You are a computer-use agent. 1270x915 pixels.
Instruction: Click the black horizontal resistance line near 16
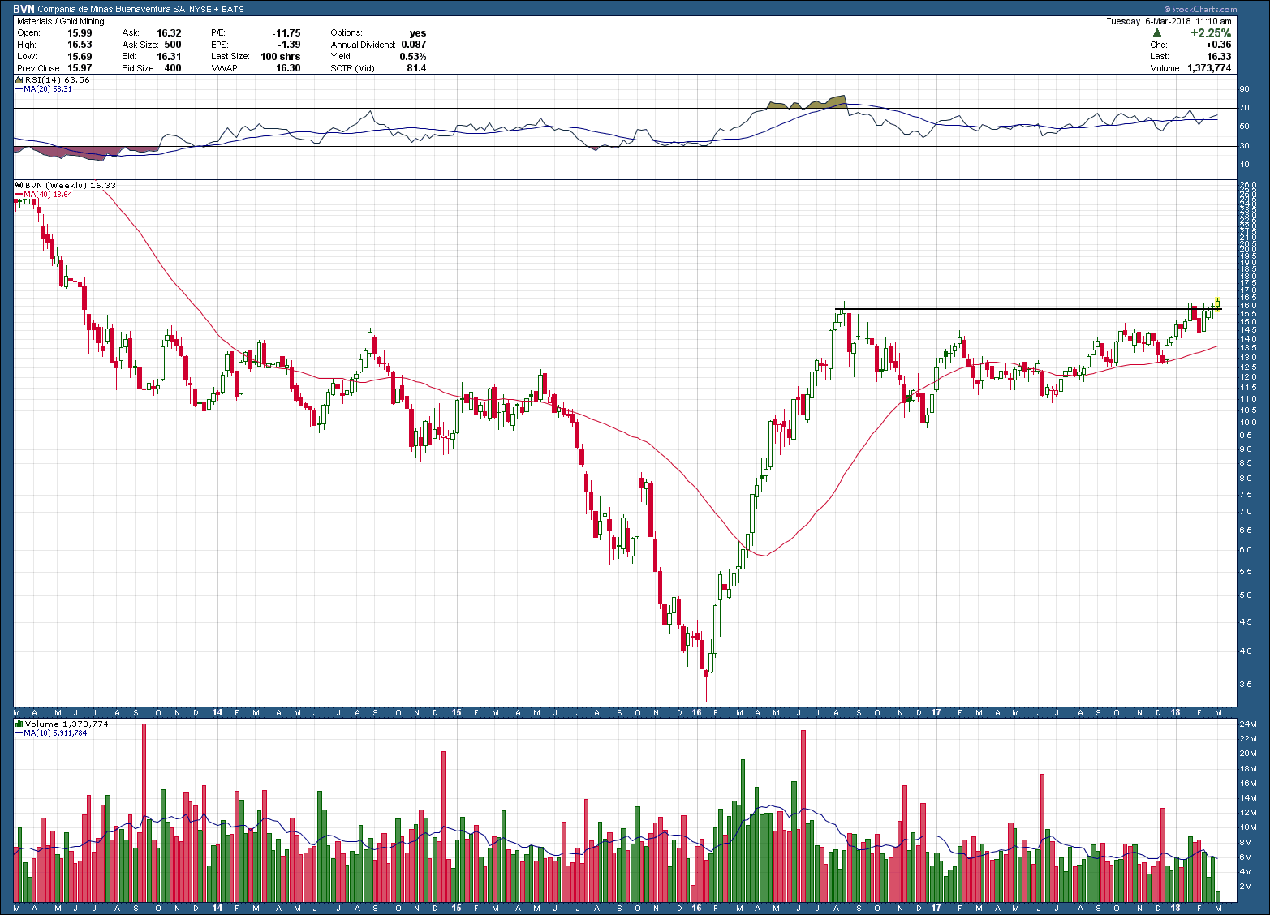pyautogui.click(x=1027, y=309)
